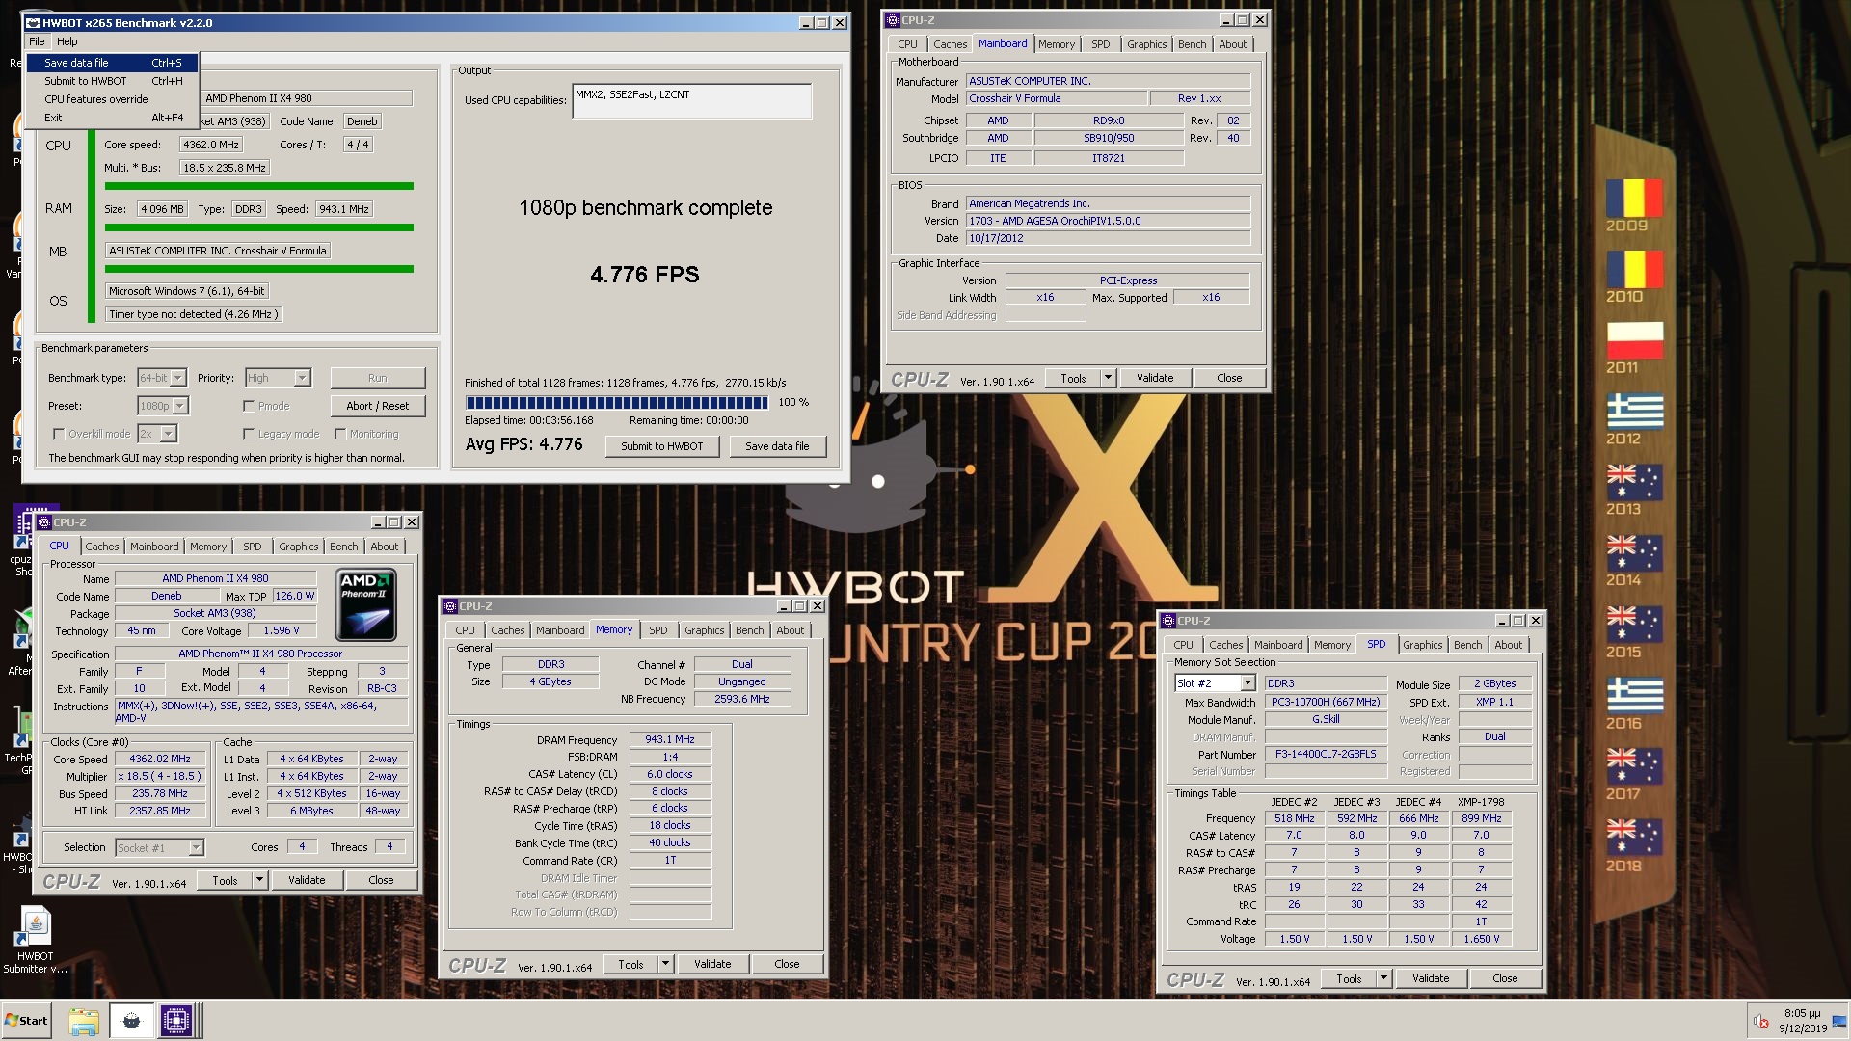
Task: Click the Save data file button
Action: click(777, 446)
